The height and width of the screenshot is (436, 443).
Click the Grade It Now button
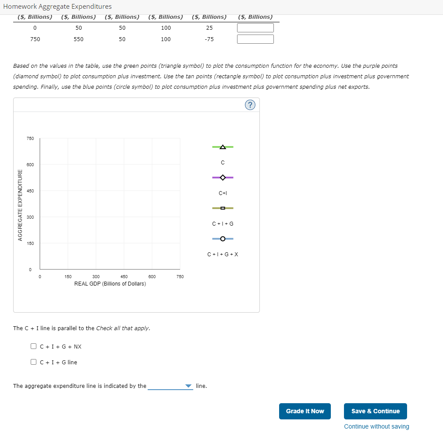pos(305,411)
